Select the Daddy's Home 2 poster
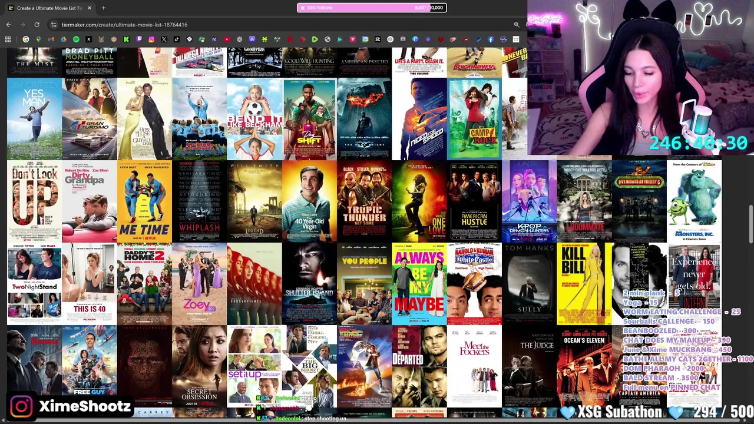This screenshot has width=754, height=424. (144, 284)
